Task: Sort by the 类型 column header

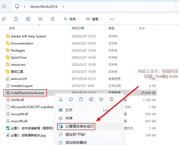Action: click(111, 28)
